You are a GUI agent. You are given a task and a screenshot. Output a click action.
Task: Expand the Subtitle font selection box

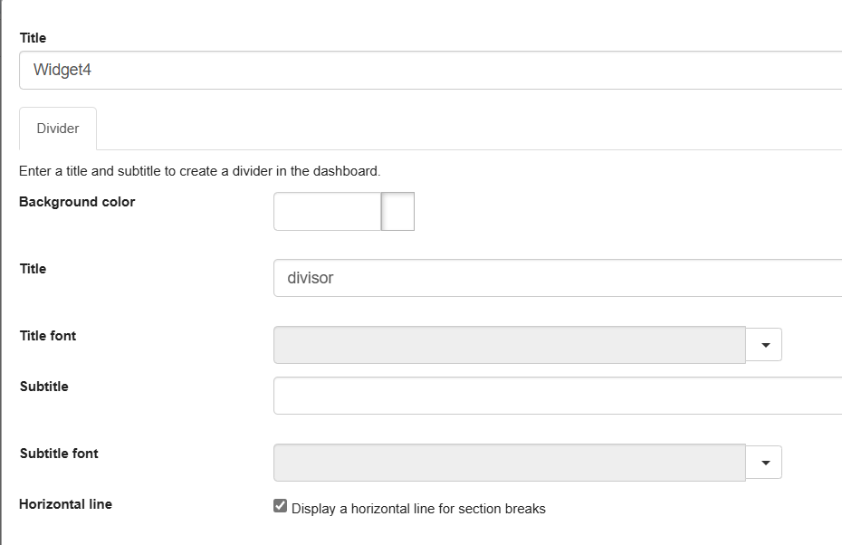pos(763,462)
